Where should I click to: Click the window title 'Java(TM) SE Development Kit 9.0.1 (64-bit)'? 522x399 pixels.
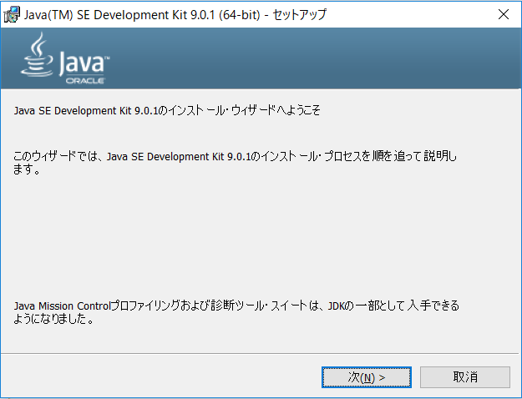pyautogui.click(x=142, y=15)
